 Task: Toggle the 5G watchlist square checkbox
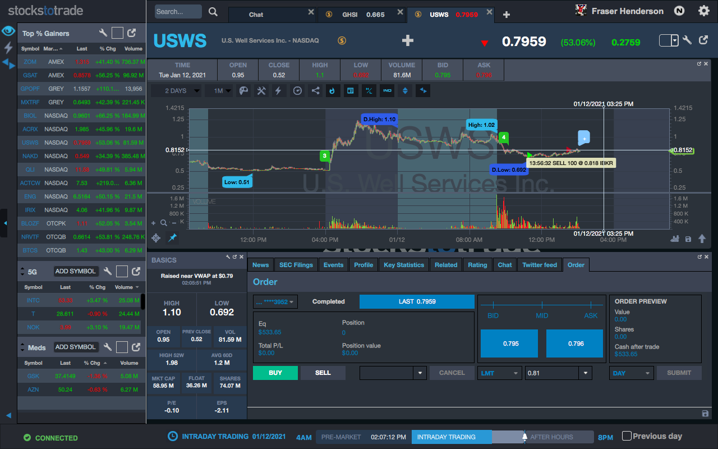click(122, 271)
